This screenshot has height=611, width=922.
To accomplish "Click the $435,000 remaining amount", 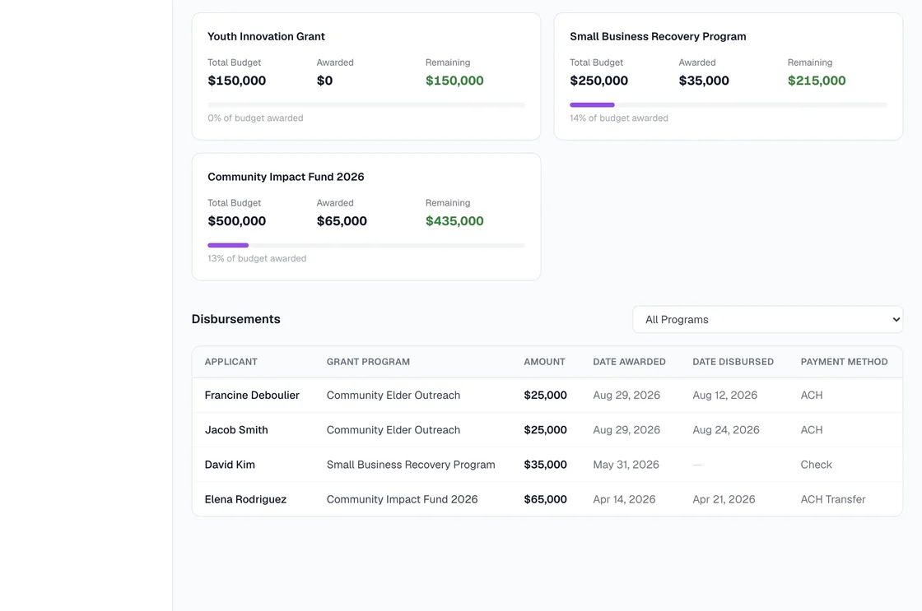I will click(x=454, y=221).
